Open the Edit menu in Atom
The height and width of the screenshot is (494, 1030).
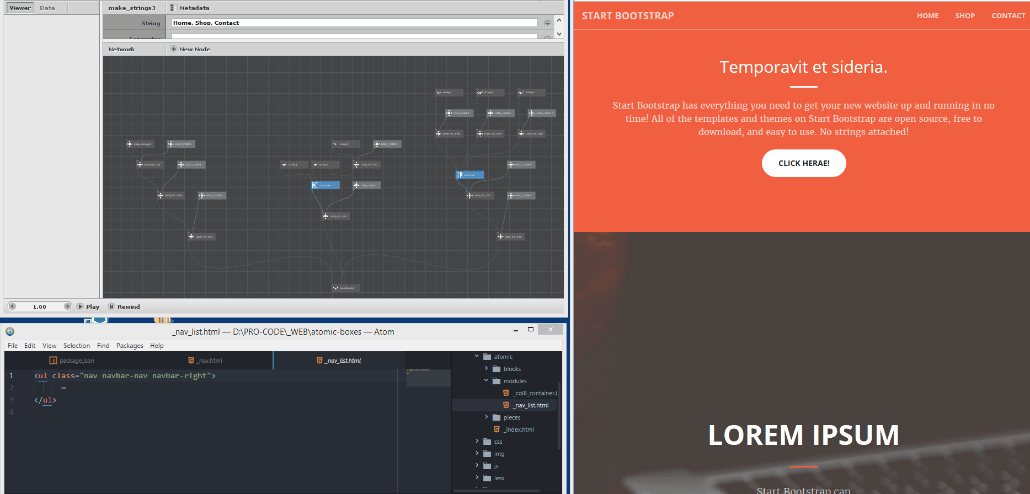coord(30,346)
